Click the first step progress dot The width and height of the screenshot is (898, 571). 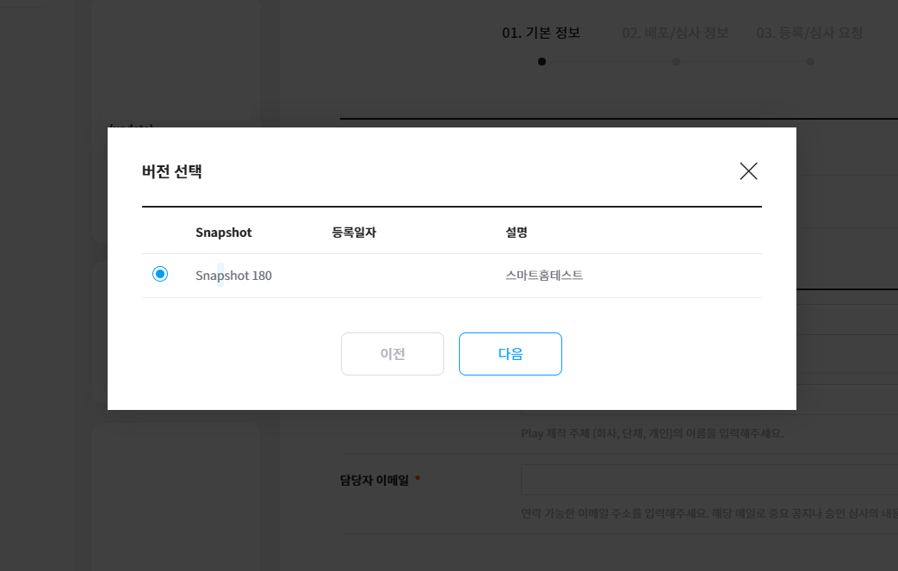542,61
